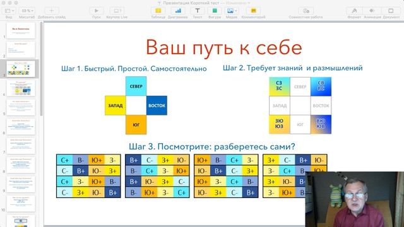Open the document title Изменено dropdown

(x=239, y=3)
